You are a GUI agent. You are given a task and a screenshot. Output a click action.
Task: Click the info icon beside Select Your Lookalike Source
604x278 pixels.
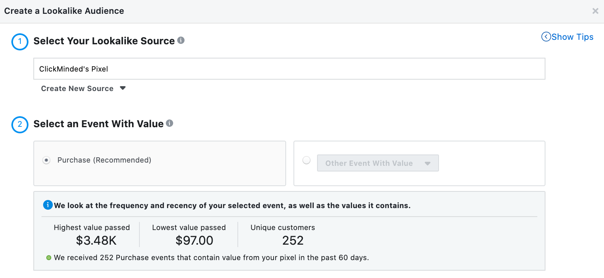point(181,41)
